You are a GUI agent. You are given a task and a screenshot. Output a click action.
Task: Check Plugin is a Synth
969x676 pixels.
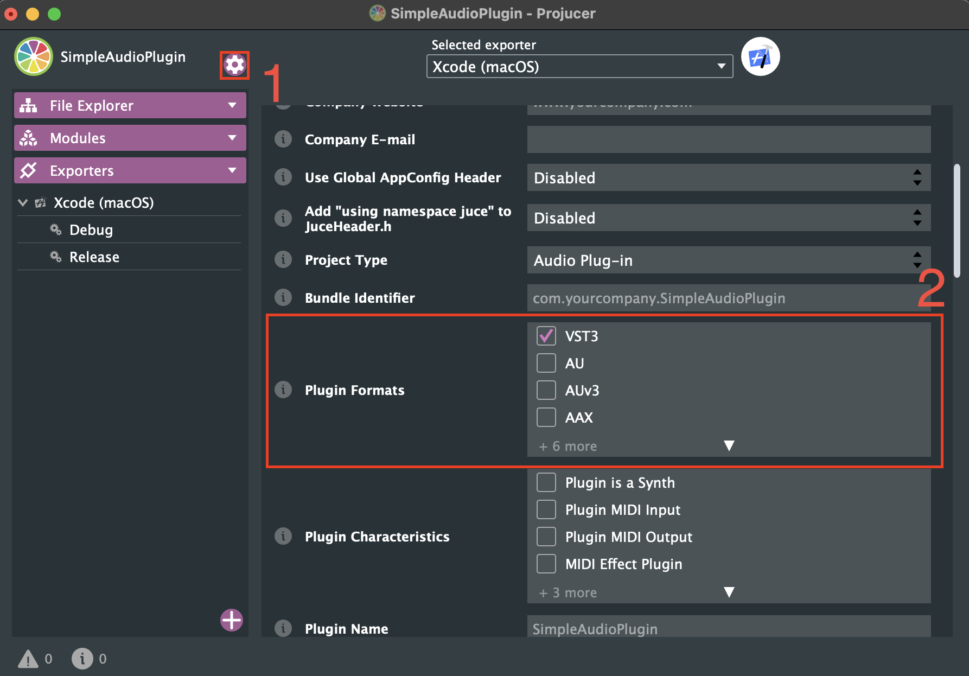pos(546,482)
